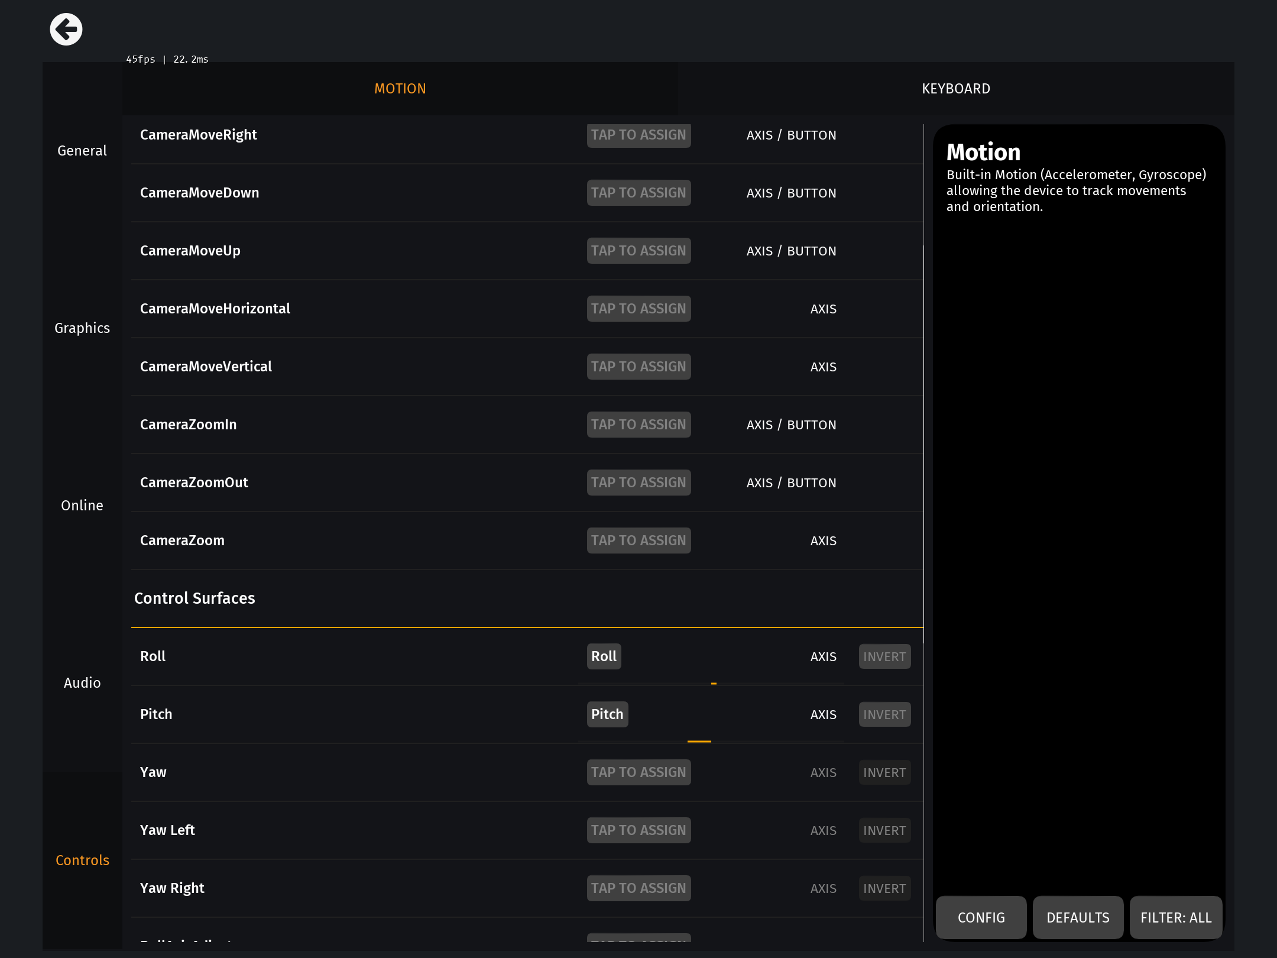Click the Roll axis indicator bar
The height and width of the screenshot is (958, 1277).
(x=711, y=684)
